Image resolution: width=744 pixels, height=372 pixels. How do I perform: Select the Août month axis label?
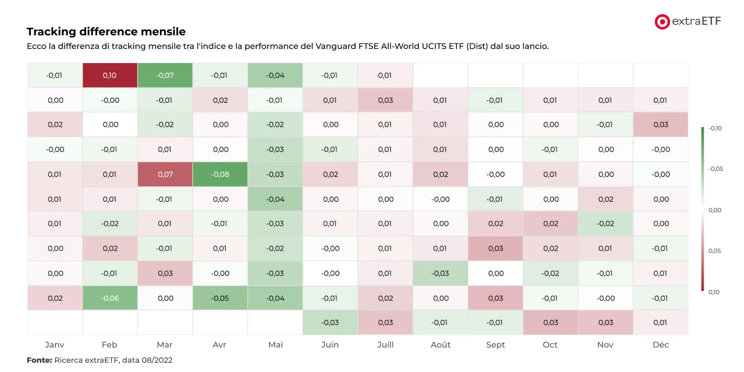441,345
